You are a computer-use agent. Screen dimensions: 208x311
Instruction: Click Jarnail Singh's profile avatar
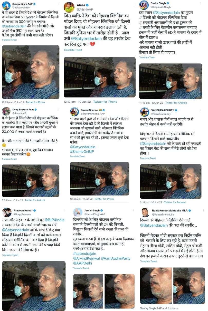click(78, 212)
